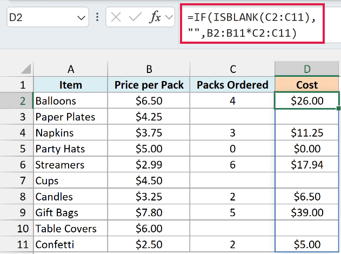The width and height of the screenshot is (341, 254).
Task: Select row 11 header
Action: [17, 244]
